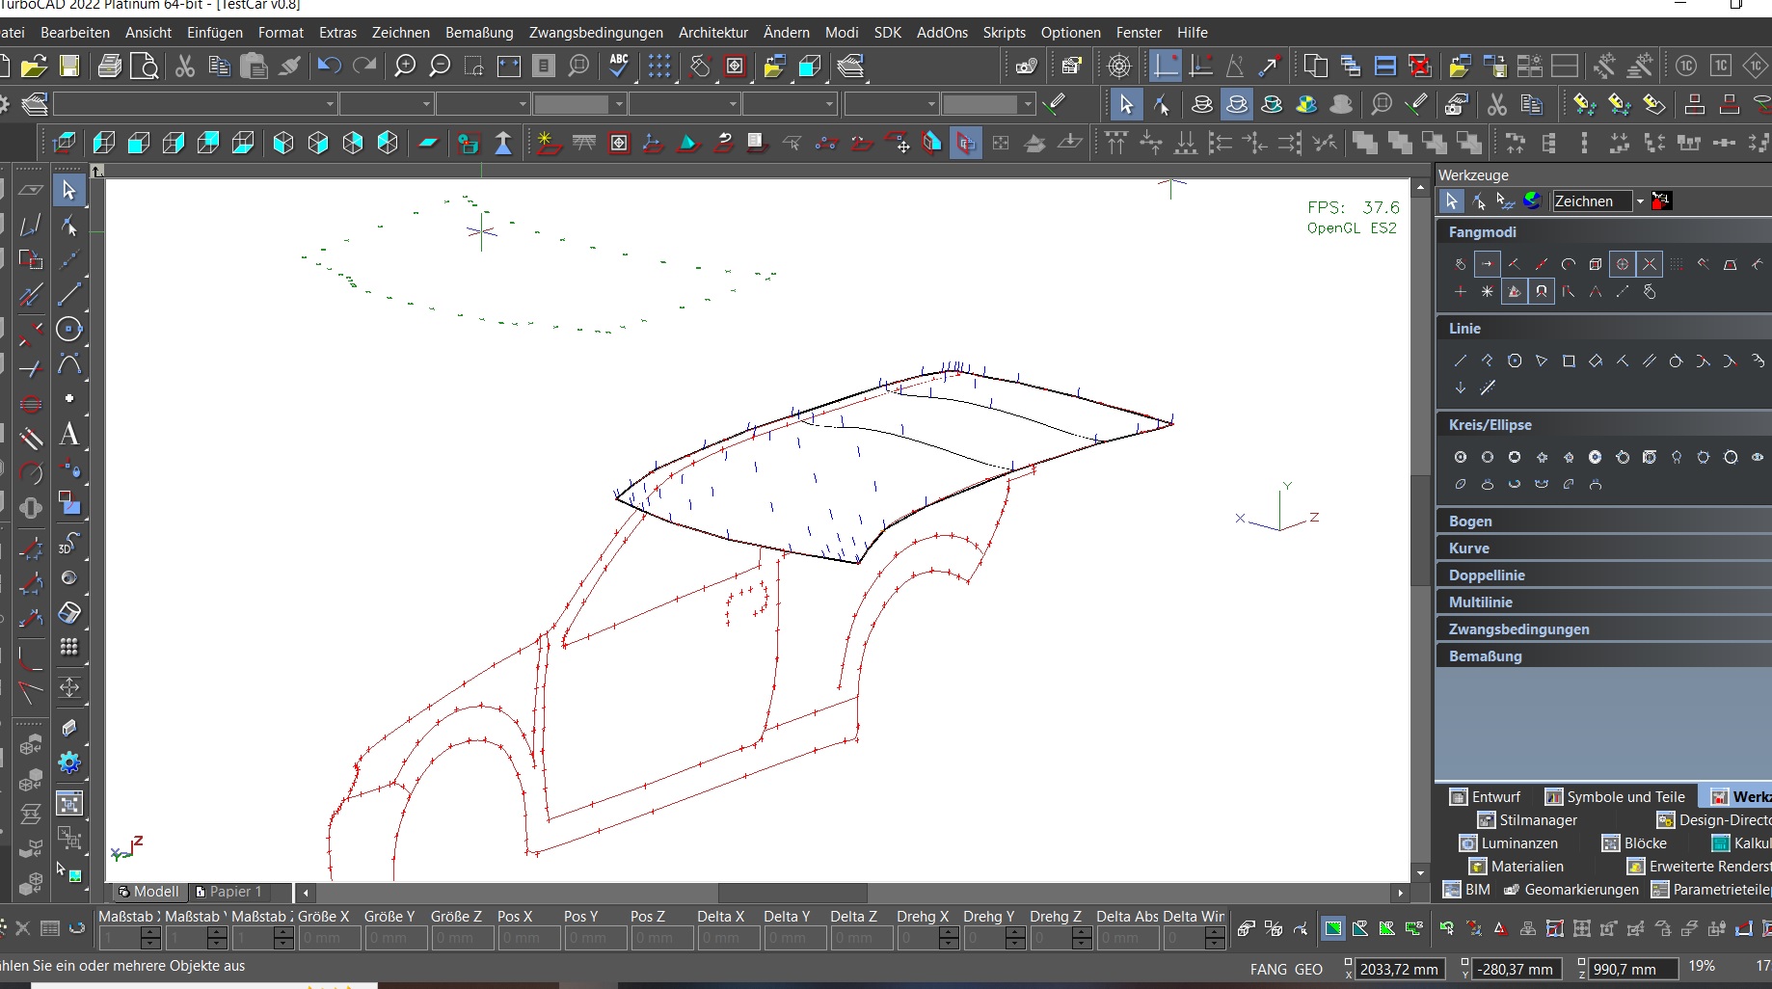Click the close-window red X toolbar icon
The width and height of the screenshot is (1772, 989).
(x=1420, y=66)
